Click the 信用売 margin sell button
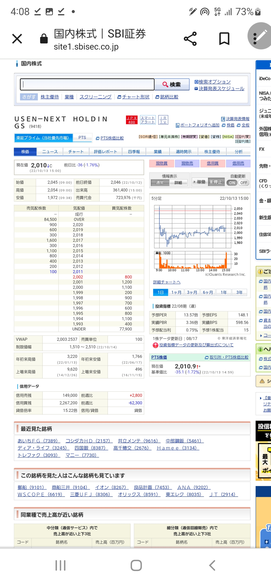 click(x=238, y=163)
